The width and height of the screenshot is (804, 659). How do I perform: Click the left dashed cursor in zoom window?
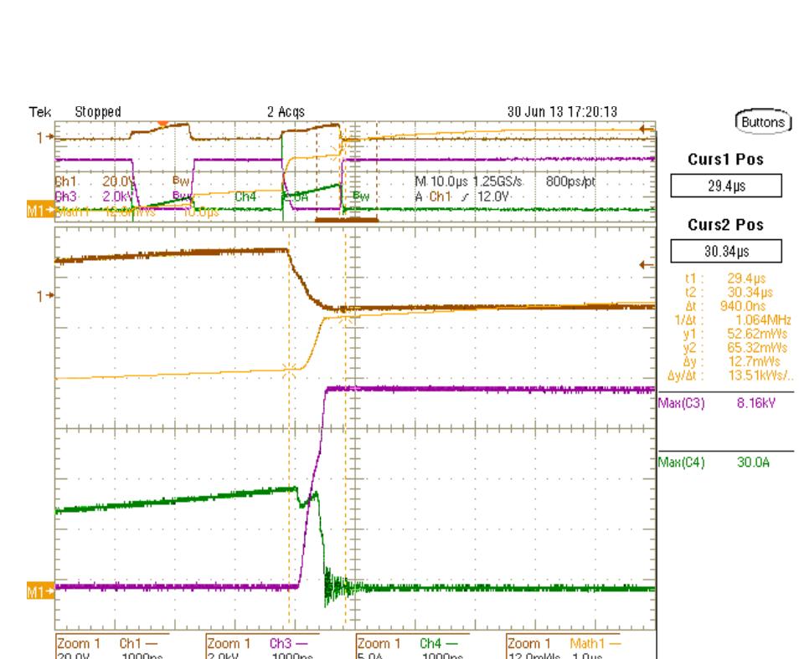(289, 428)
